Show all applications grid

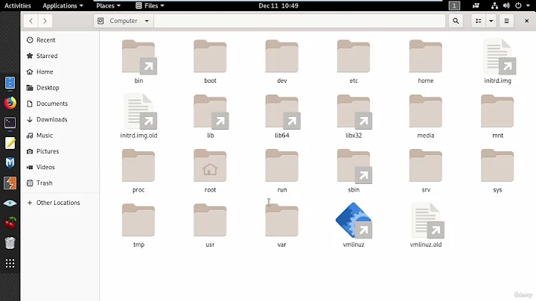click(10, 264)
